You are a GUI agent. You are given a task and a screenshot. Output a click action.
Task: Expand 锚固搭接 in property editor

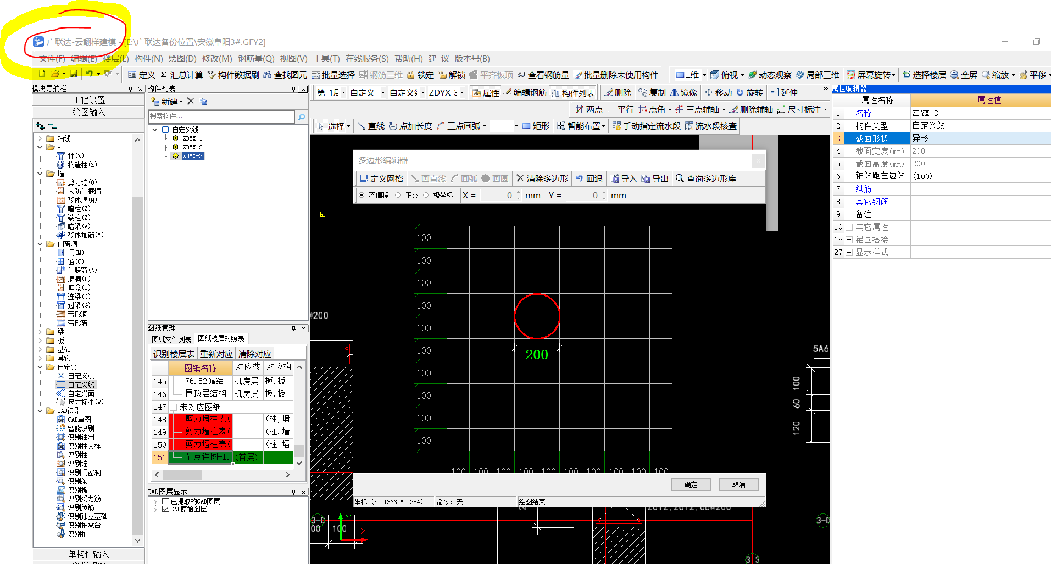(849, 239)
